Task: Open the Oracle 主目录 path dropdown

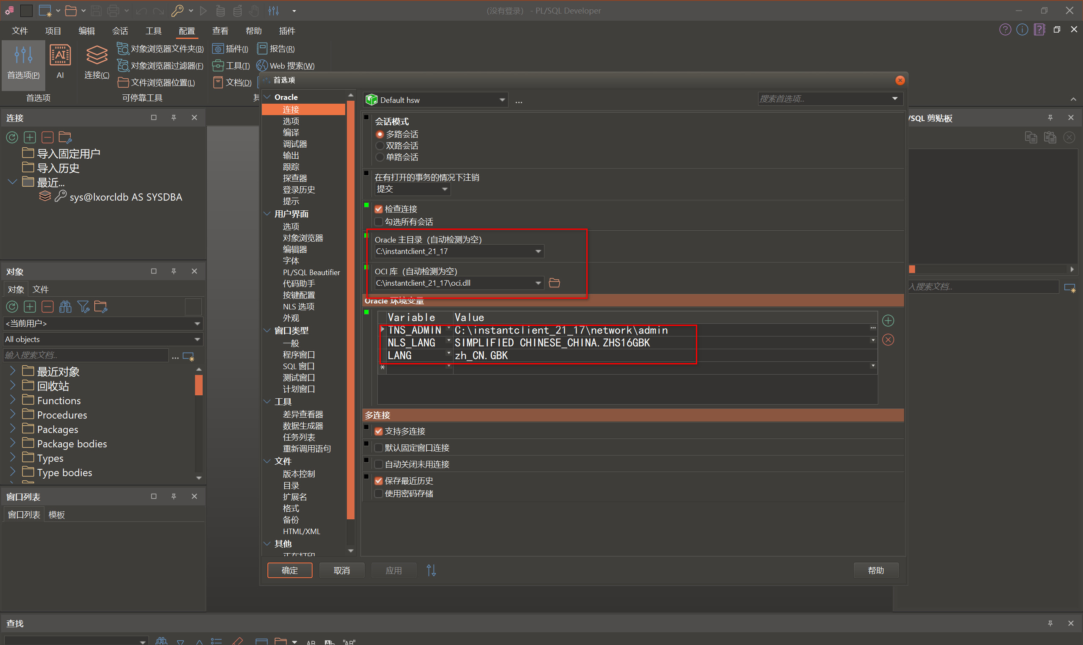Action: (x=538, y=251)
